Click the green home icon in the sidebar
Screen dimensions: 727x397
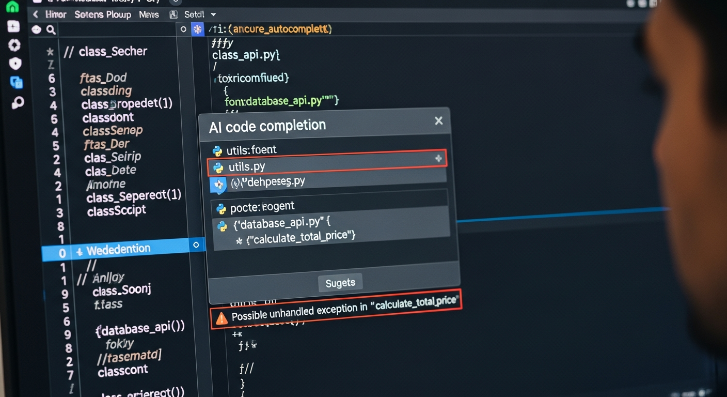click(12, 7)
